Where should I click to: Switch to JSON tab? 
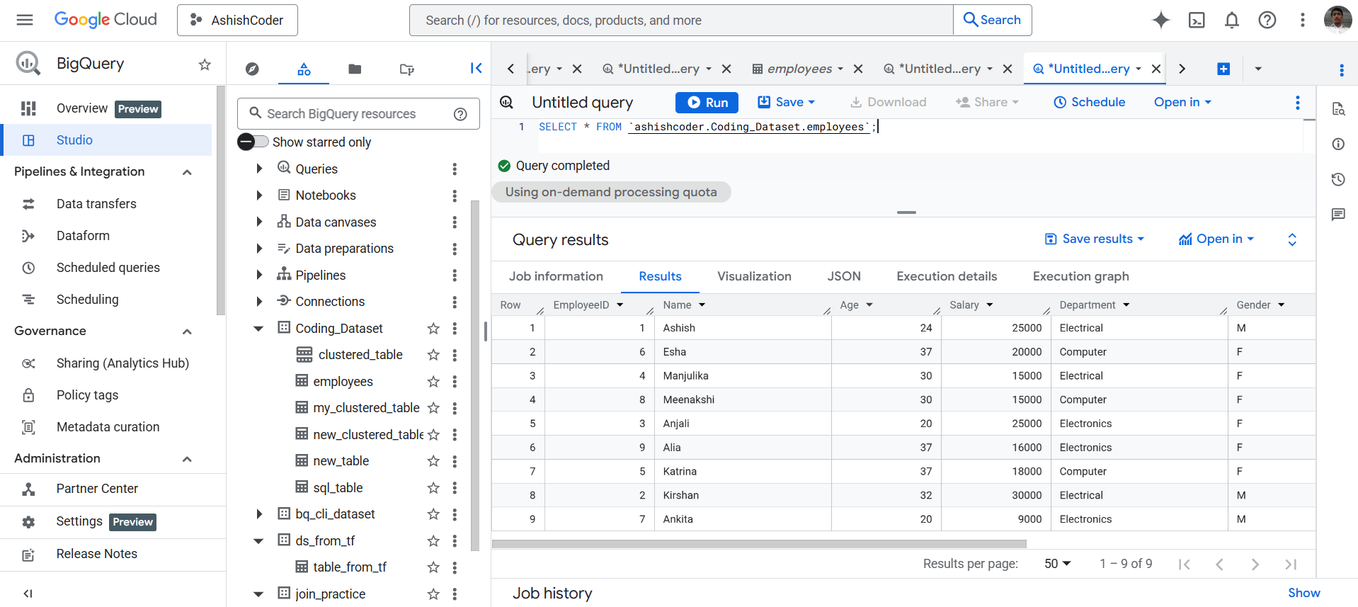(844, 276)
